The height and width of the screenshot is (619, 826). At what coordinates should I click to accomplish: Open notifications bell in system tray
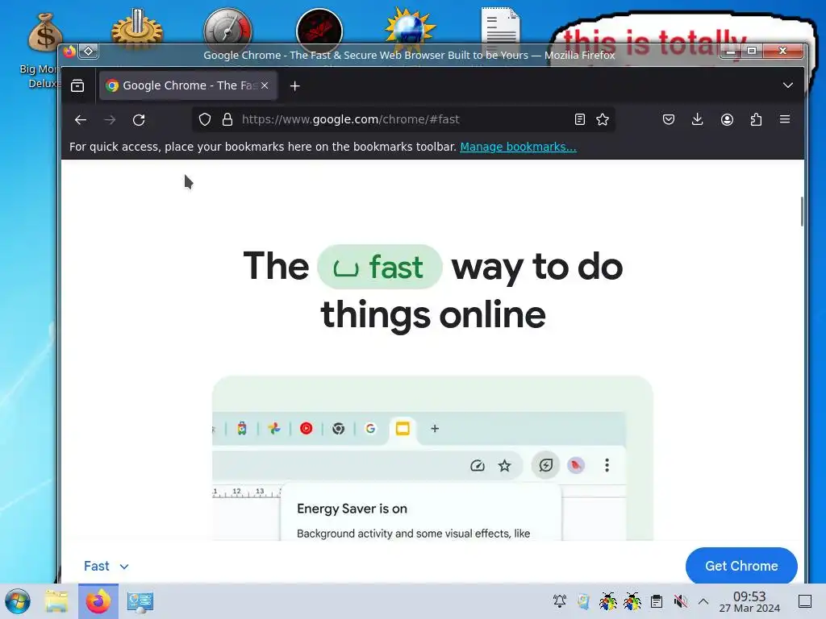tap(560, 601)
